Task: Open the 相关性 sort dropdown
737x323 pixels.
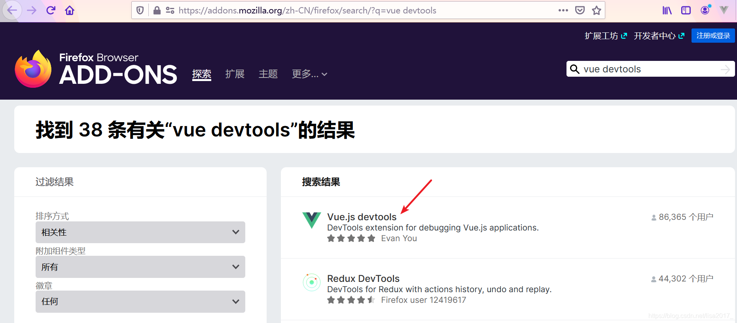Action: (140, 232)
